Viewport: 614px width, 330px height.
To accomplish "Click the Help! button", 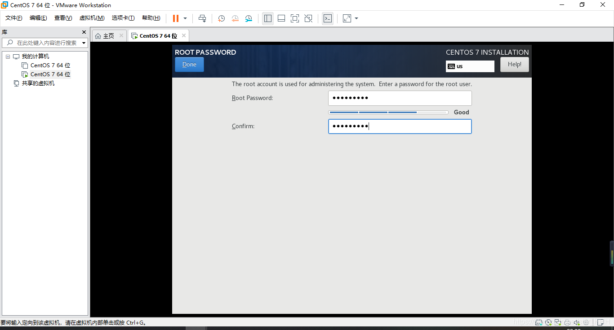I will pos(515,65).
